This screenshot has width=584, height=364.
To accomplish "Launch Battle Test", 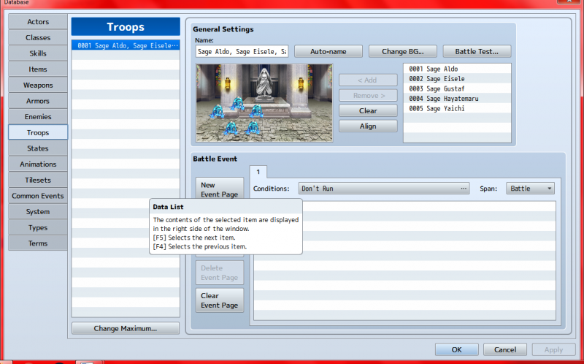I will (477, 51).
